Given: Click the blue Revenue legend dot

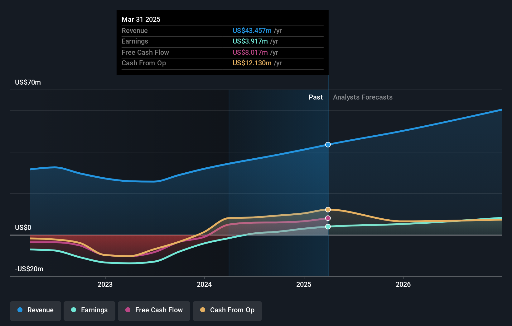Looking at the screenshot, I should pyautogui.click(x=20, y=310).
